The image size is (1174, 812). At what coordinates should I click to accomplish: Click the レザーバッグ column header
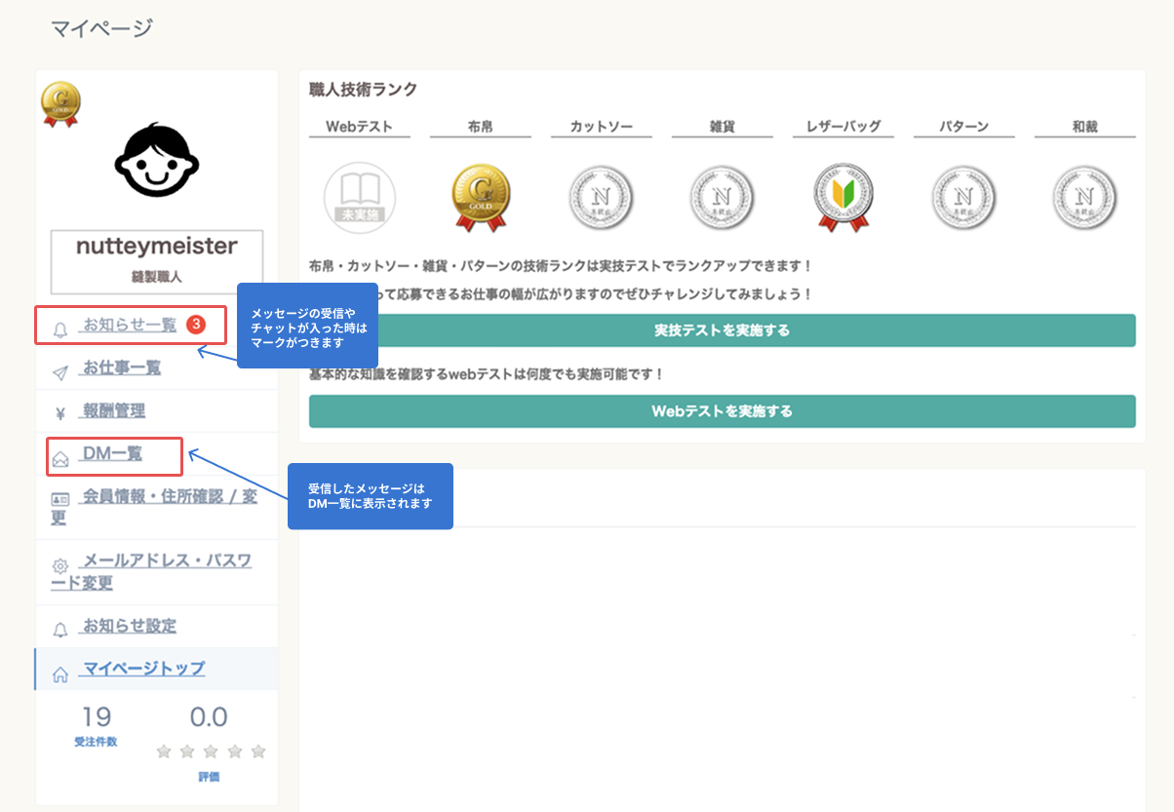click(x=843, y=126)
